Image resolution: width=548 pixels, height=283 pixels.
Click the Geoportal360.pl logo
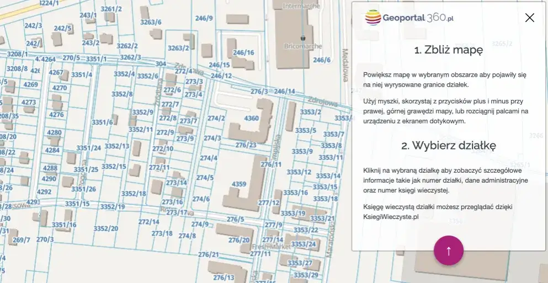click(x=409, y=18)
